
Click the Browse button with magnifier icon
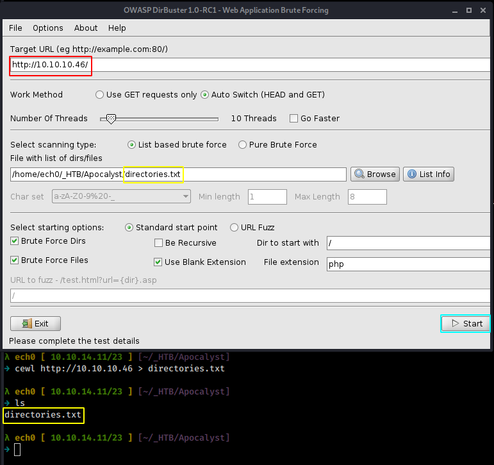click(375, 174)
